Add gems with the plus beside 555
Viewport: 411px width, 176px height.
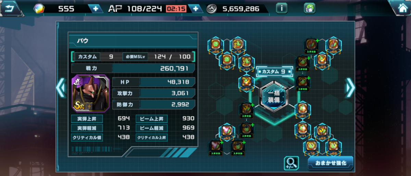[x=95, y=9]
